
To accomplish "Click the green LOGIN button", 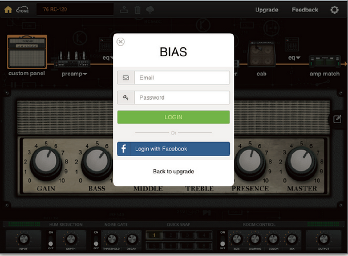I will coord(173,117).
